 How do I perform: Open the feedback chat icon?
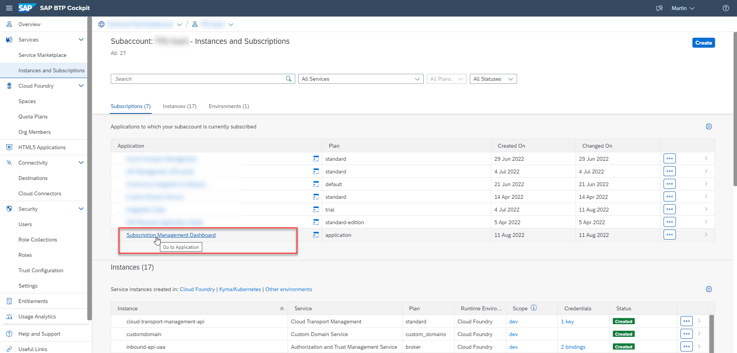pos(659,8)
